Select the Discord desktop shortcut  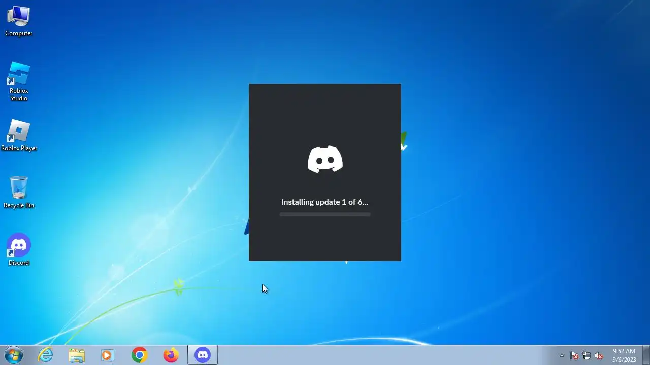coord(19,250)
